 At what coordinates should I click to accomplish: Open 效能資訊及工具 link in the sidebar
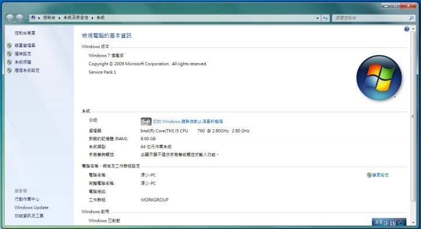(x=29, y=216)
